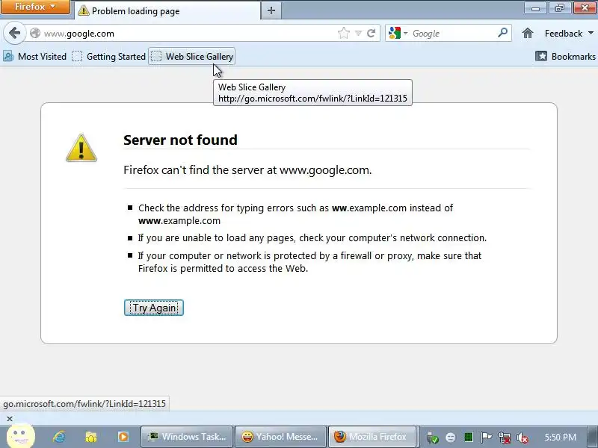Open the Web Slice Gallery bookmark
Image resolution: width=598 pixels, height=448 pixels.
pos(192,57)
